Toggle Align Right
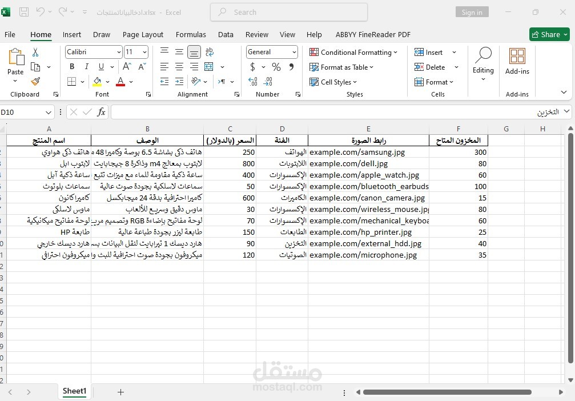The height and width of the screenshot is (401, 575). (194, 67)
